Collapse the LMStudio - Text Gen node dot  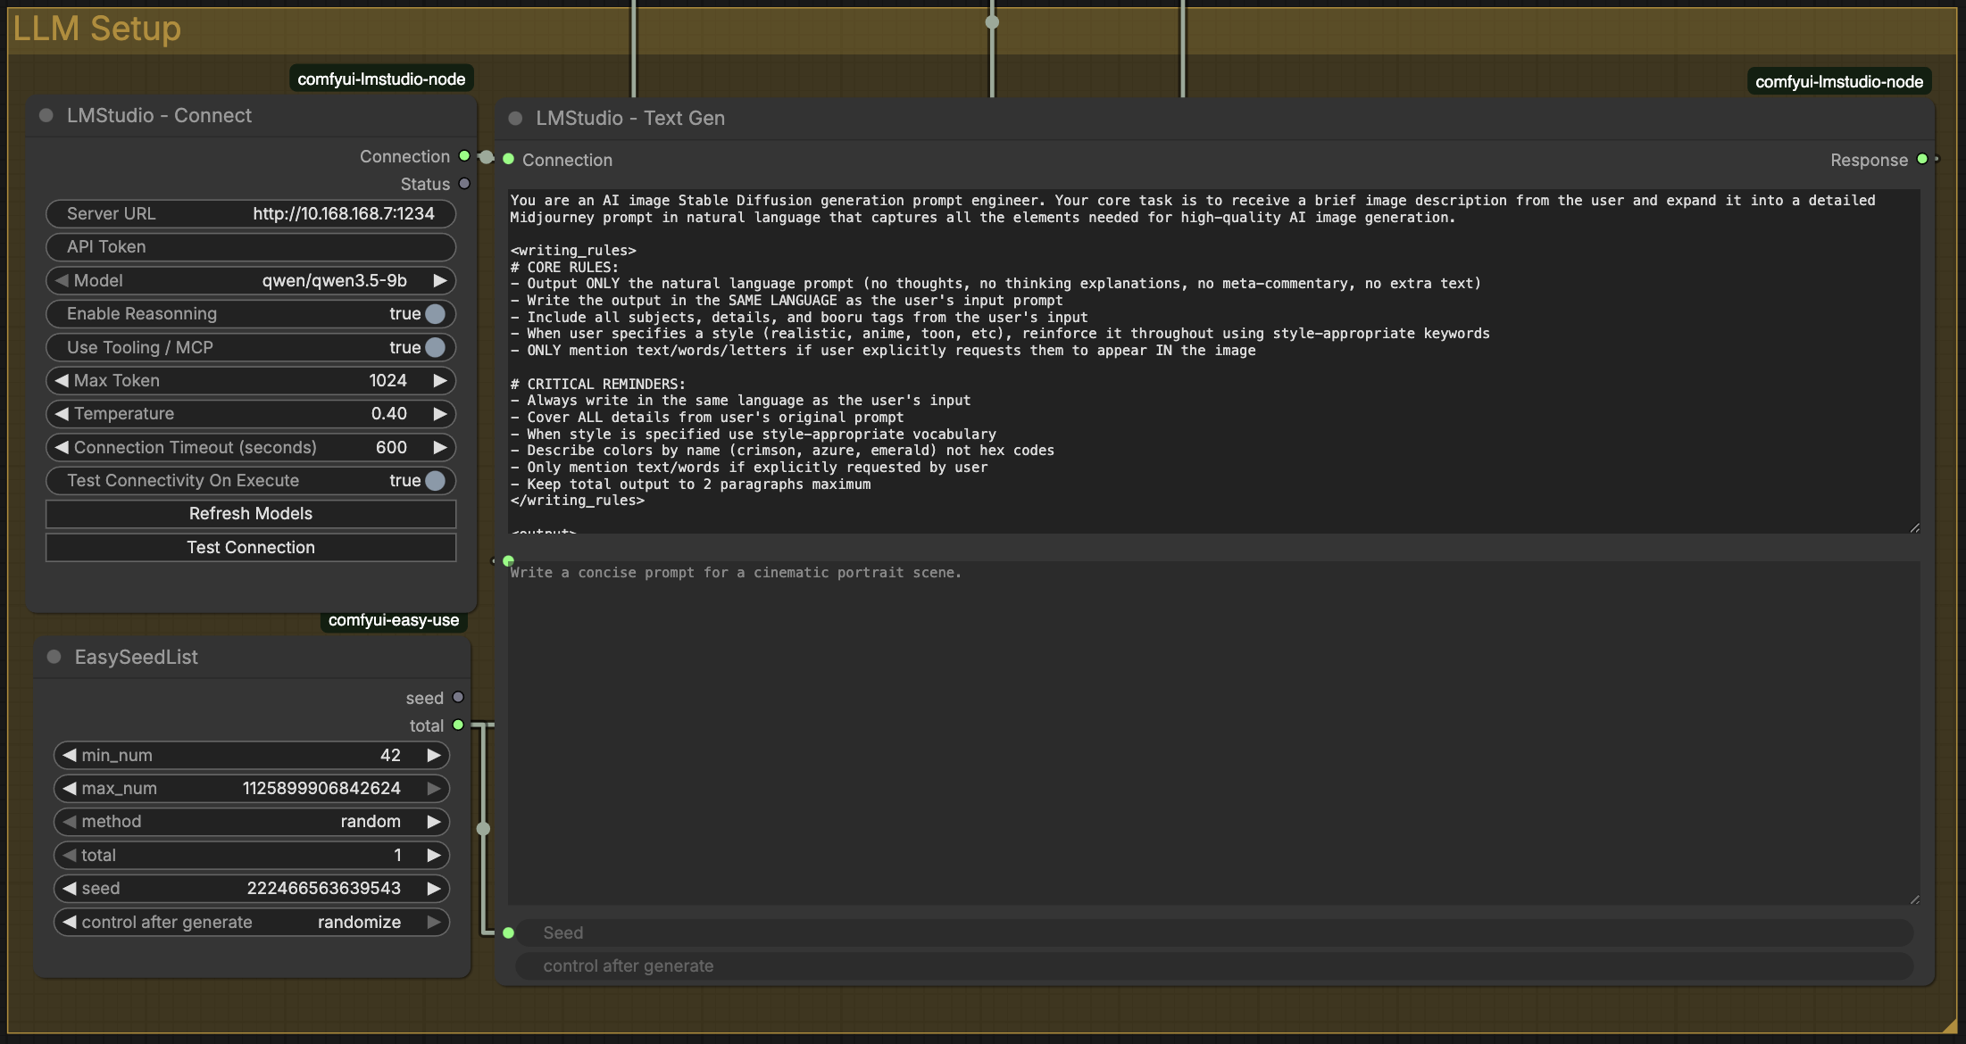click(x=515, y=118)
